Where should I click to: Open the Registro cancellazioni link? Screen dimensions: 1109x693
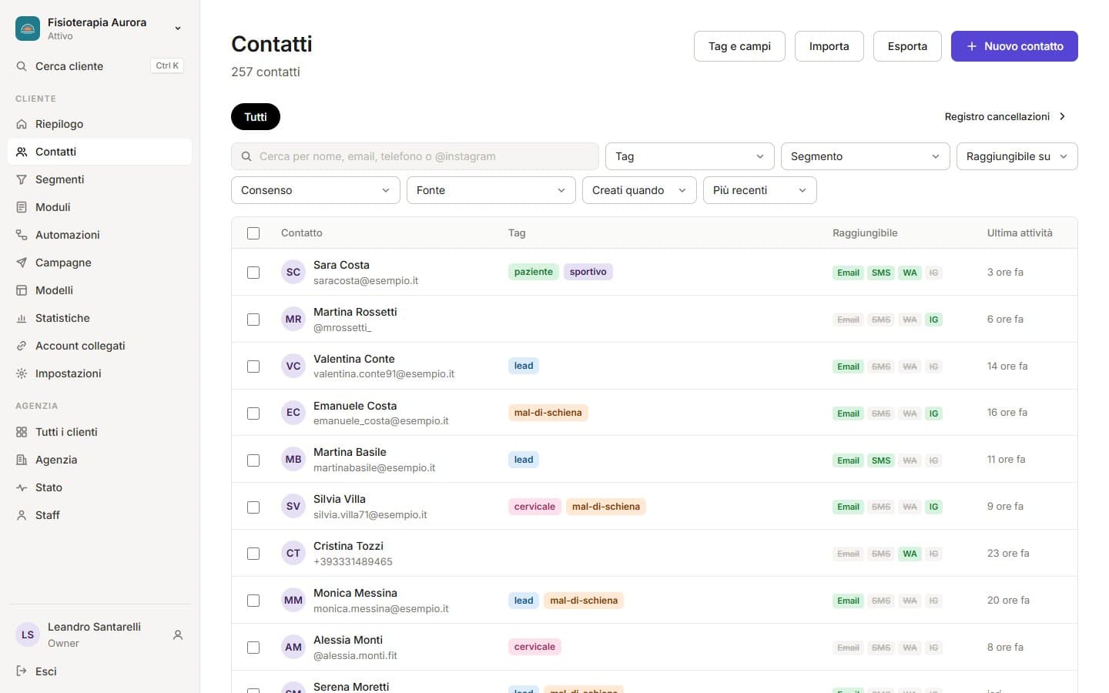click(x=1005, y=116)
